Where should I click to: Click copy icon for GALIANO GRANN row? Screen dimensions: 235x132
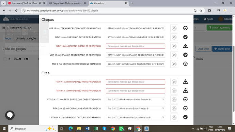pos(174,46)
